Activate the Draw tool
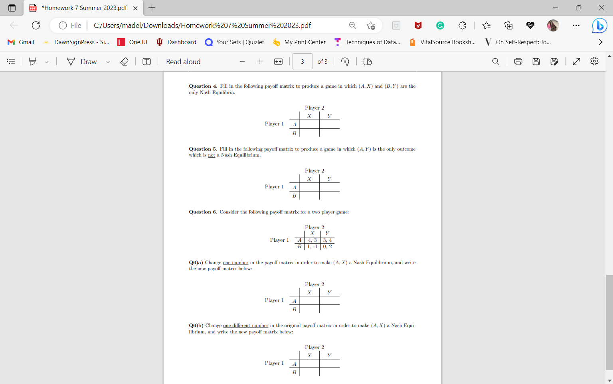Viewport: 613px width, 384px height. point(82,61)
